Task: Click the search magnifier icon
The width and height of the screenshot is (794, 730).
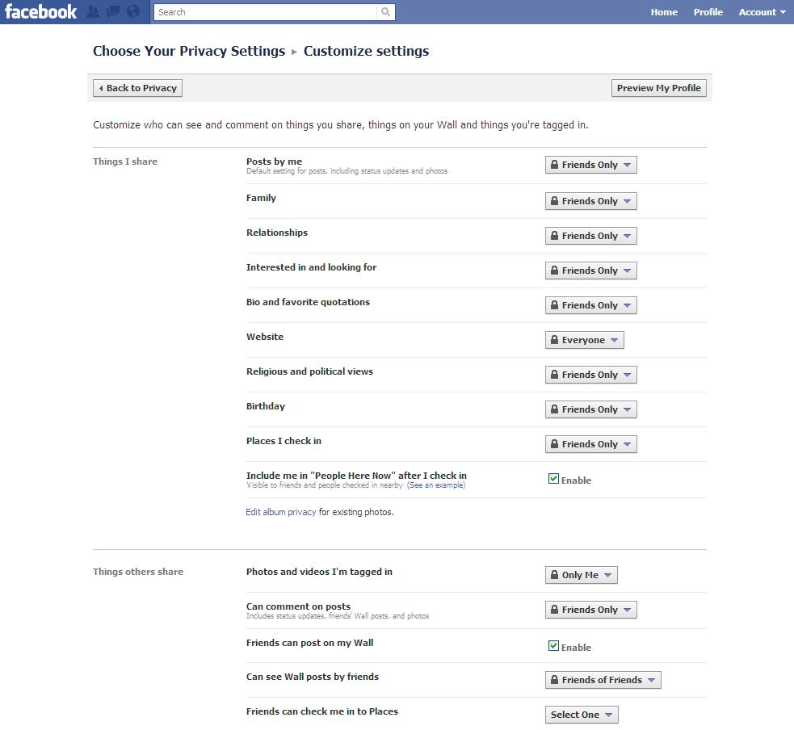Action: [x=385, y=11]
